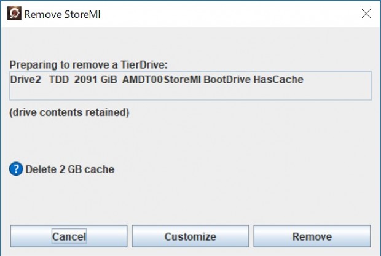Viewport: 381px width, 256px height.
Task: Close the Remove StoreMI dialog window
Action: click(366, 14)
